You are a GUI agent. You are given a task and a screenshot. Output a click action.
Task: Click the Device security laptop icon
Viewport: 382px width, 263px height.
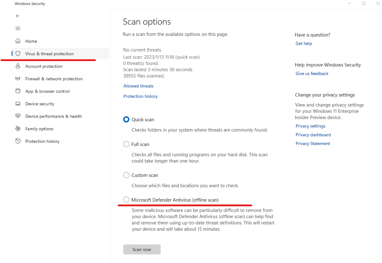[x=18, y=104]
